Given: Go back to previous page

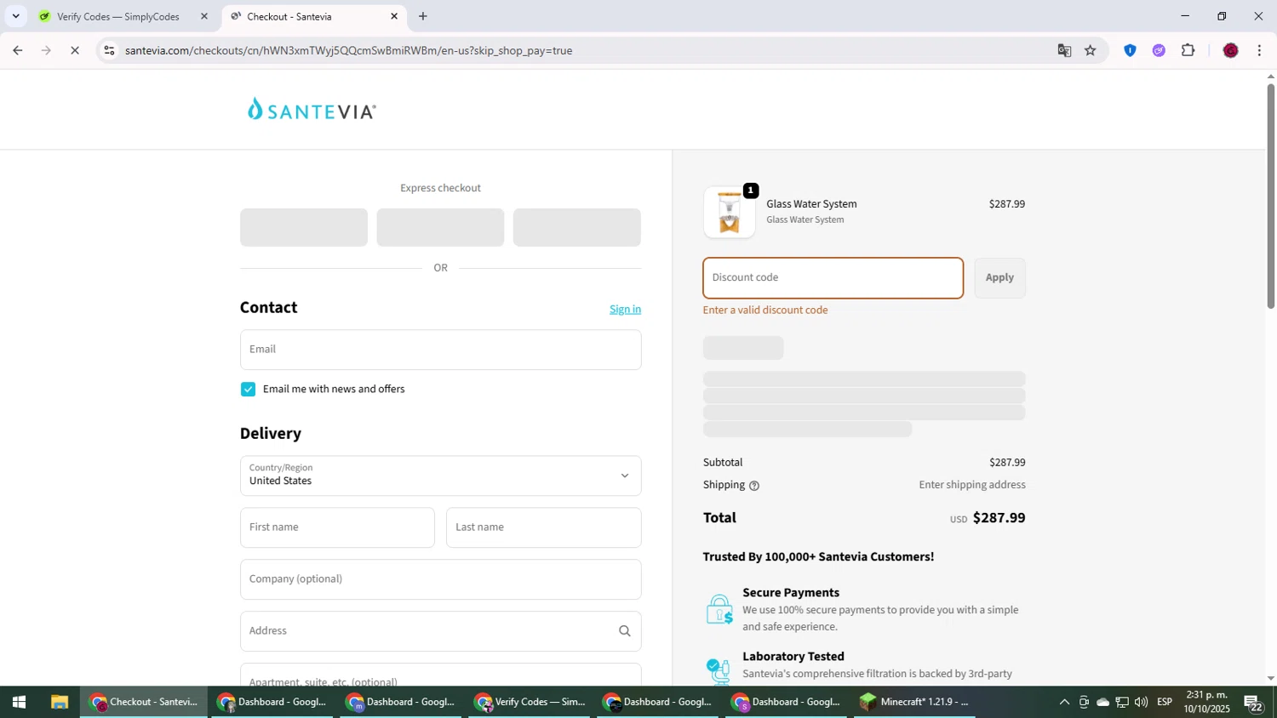Looking at the screenshot, I should [x=17, y=50].
